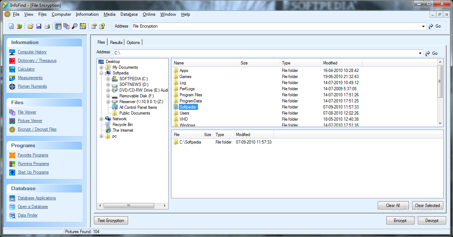Screen dimensions: 453x237
Task: Click the Calculator icon in sidebar
Action: tap(12, 69)
